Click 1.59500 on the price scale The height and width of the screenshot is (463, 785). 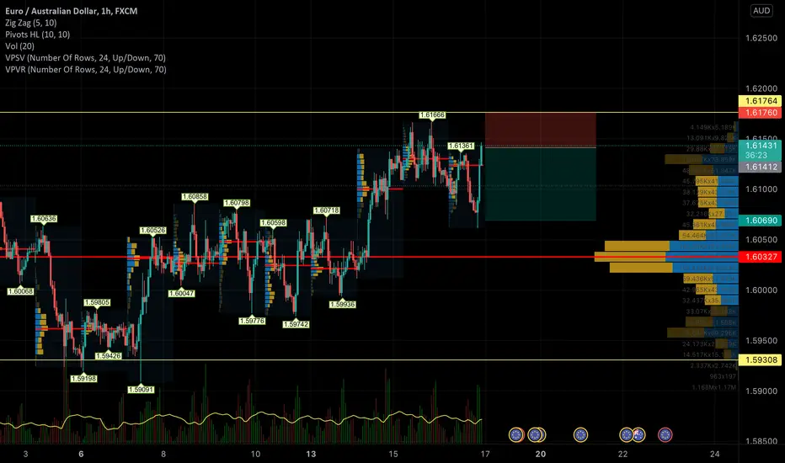coord(761,341)
